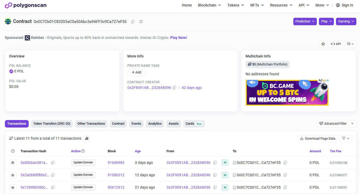Image resolution: width=360 pixels, height=194 pixels.
Task: Open contract creator 0x2F9091AB...2328A8096 link
Action: [149, 88]
